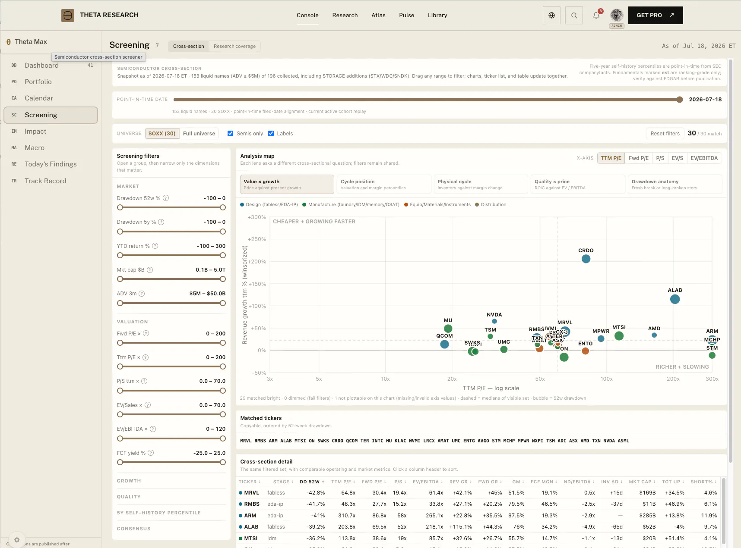Screen dimensions: 741x548
Task: Click the FCF yield % right slider handle
Action: click(x=223, y=462)
